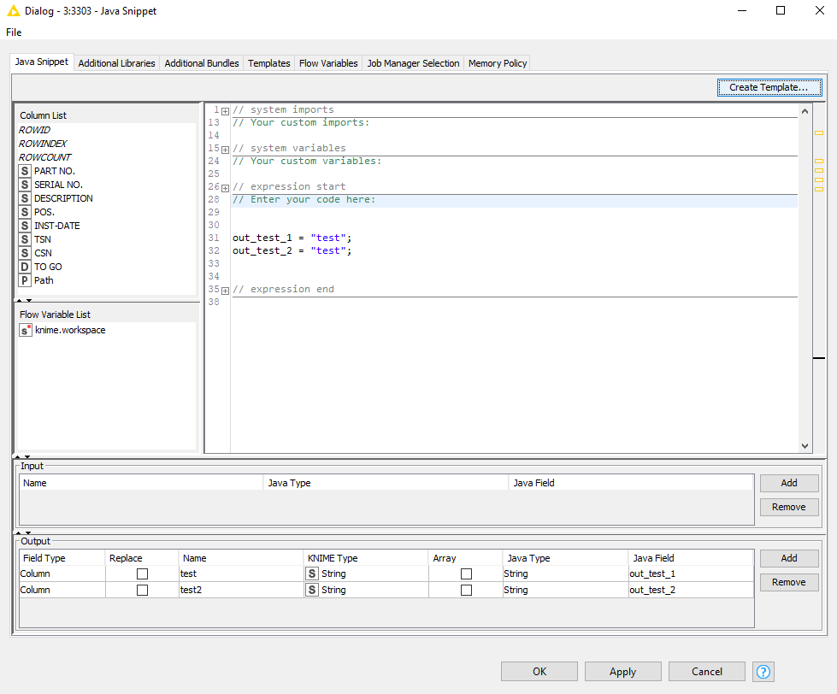This screenshot has width=837, height=694.
Task: Select knime.workspace flow variable icon
Action: 26,330
